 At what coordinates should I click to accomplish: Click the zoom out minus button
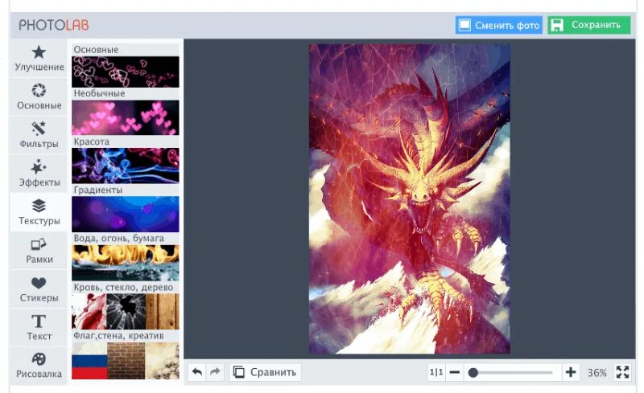(455, 372)
